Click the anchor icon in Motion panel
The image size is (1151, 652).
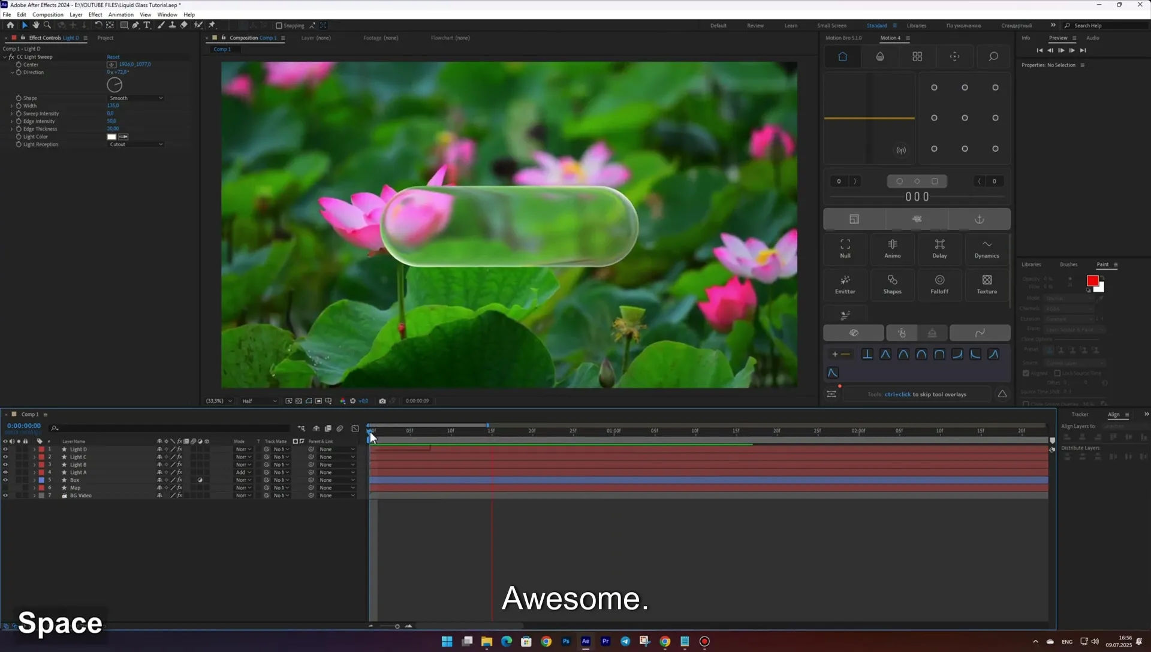click(980, 219)
